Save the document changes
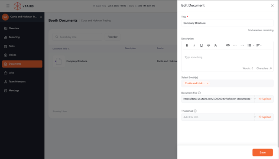 [x=263, y=152]
